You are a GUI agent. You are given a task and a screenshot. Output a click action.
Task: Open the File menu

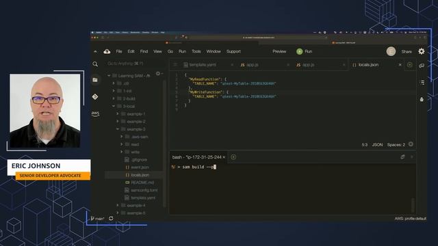point(119,51)
